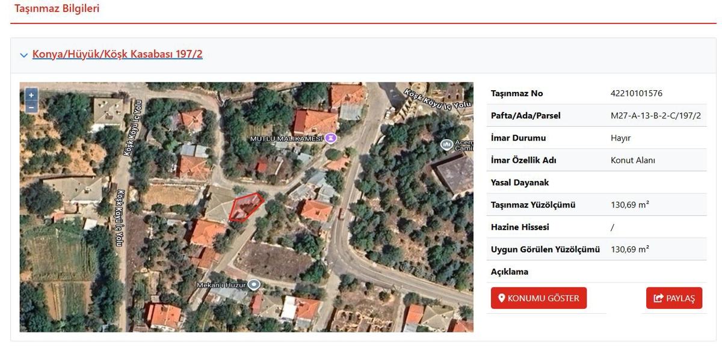Open the Konya/Hüyük/Köşk Kasabası 197/2 link
The height and width of the screenshot is (348, 722).
coord(117,55)
